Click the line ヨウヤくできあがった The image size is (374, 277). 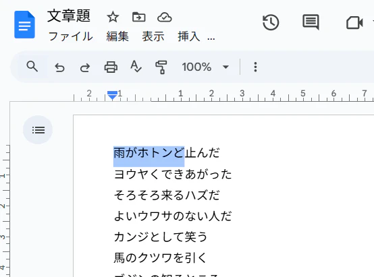coord(173,174)
